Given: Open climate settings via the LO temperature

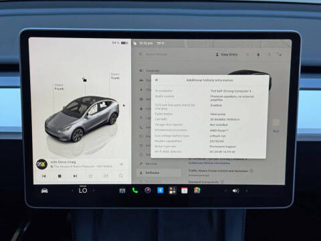Looking at the screenshot, I should click(83, 190).
